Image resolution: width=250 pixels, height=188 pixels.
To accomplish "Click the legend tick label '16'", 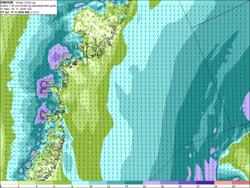I will tap(144, 187).
